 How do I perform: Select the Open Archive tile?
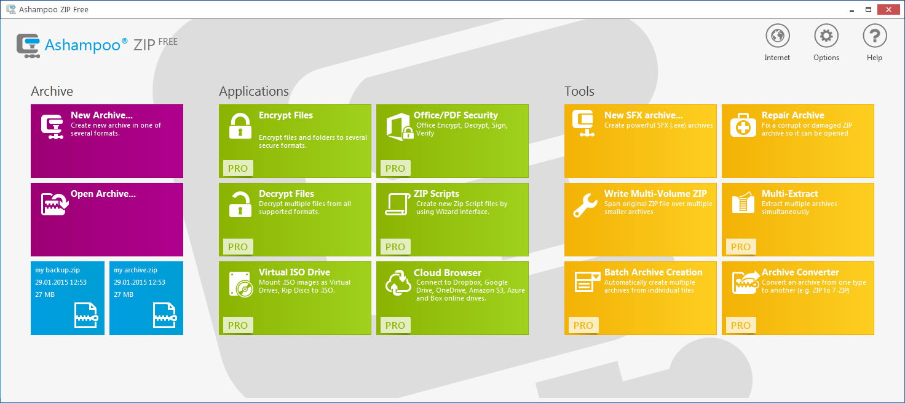107,219
